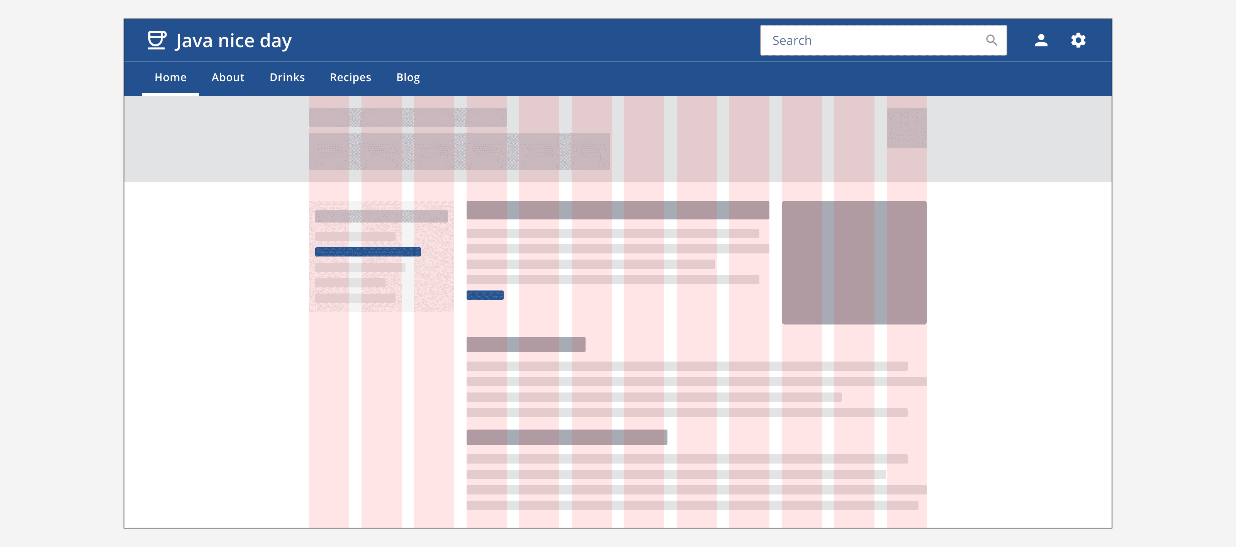Image resolution: width=1236 pixels, height=547 pixels.
Task: Select the blue highlighted sidebar item
Action: 368,252
